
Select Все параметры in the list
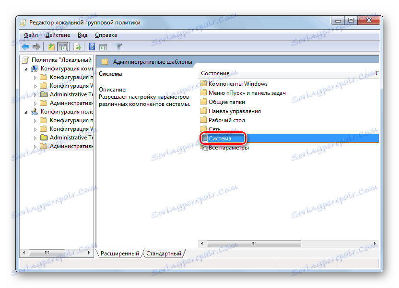[228, 148]
